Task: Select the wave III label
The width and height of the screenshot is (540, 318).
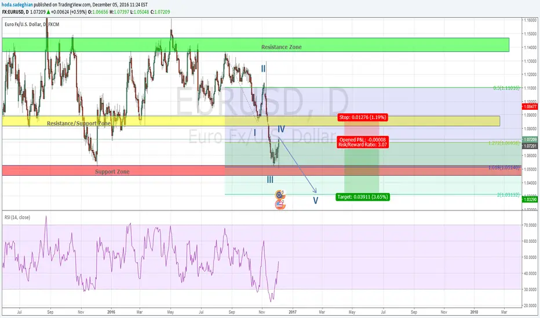Action: (270, 179)
